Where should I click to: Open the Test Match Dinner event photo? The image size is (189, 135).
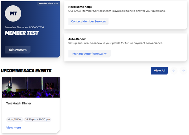[31, 87]
